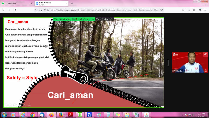Click 'Kampanye keselamatan dari Honda' line
The height and width of the screenshot is (118, 209).
click(x=25, y=29)
